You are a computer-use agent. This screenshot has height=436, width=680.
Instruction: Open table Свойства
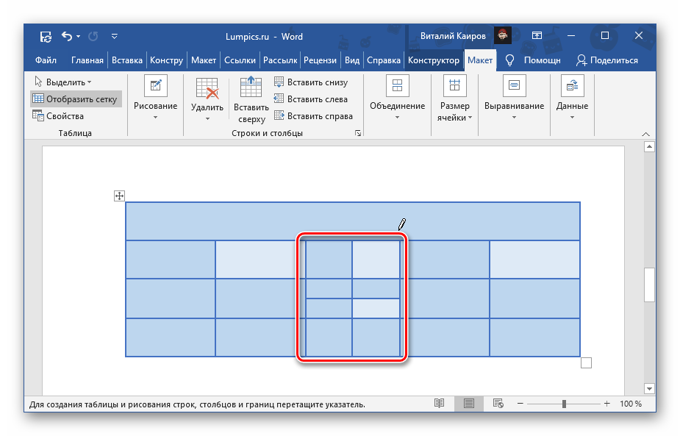[58, 116]
